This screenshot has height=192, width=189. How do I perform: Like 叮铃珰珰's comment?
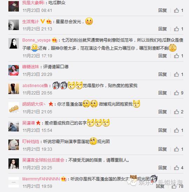tap(176, 149)
